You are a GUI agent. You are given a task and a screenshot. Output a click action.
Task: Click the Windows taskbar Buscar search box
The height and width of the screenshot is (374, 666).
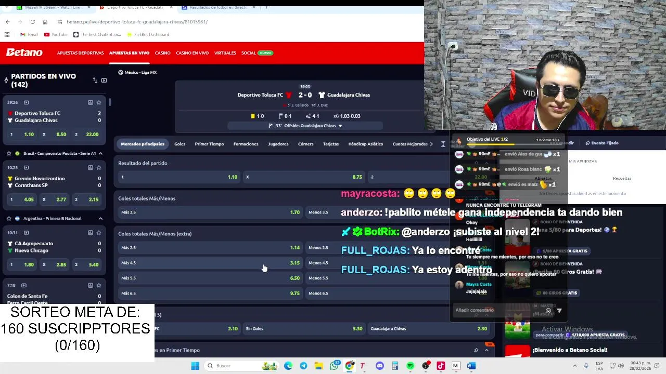click(x=242, y=366)
